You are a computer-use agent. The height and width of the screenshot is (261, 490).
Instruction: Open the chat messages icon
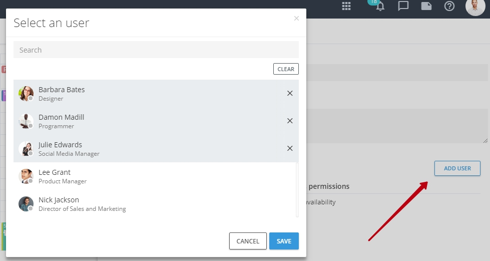point(403,6)
